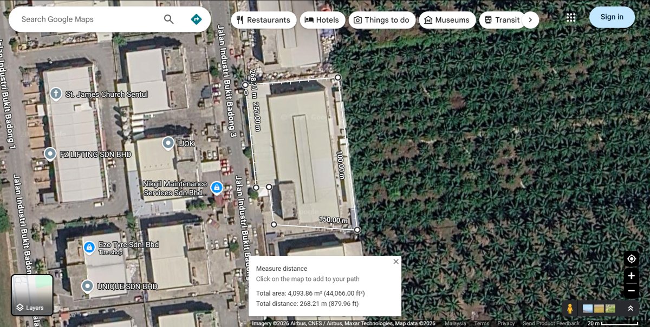Click the Total area value text
Image resolution: width=650 pixels, height=327 pixels.
click(326, 293)
